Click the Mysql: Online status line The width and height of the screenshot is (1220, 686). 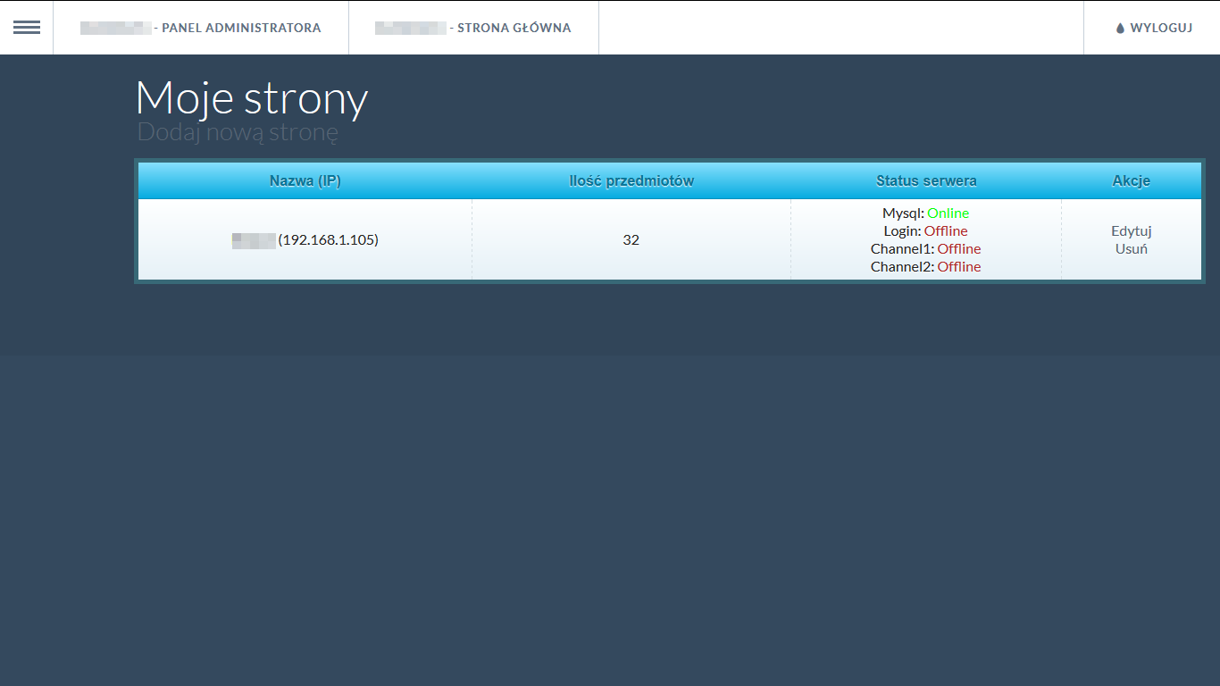926,213
